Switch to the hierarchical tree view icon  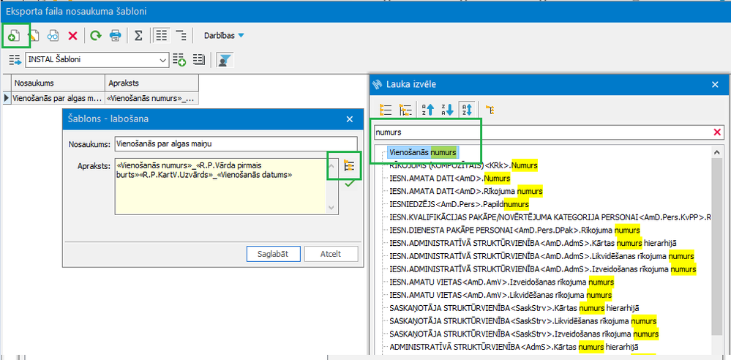pyautogui.click(x=181, y=35)
